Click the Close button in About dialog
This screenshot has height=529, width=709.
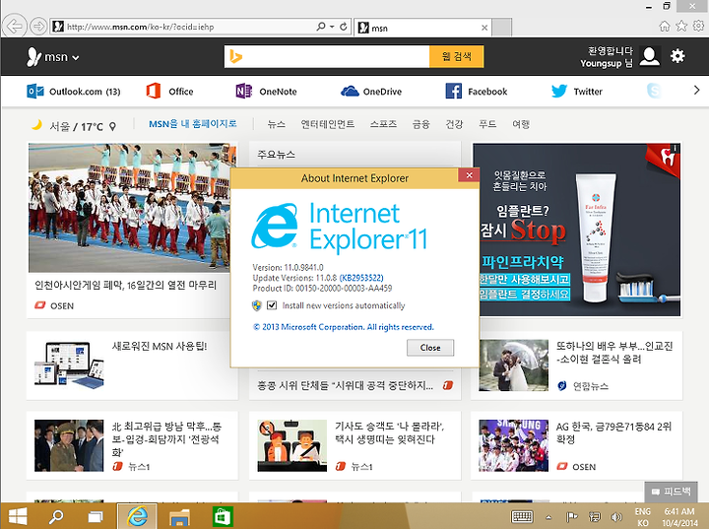[430, 348]
